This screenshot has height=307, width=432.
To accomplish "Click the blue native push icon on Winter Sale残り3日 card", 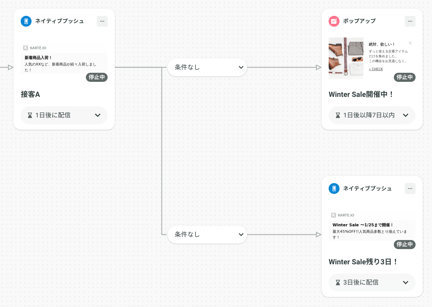I will [334, 189].
